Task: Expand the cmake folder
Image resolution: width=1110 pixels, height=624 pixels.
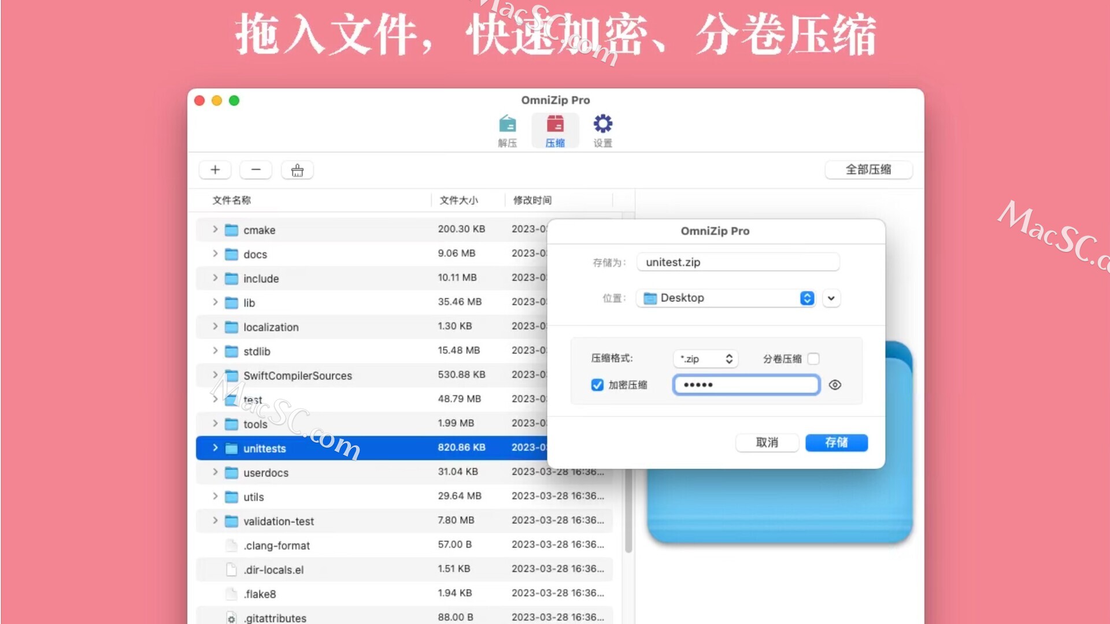Action: click(x=215, y=229)
